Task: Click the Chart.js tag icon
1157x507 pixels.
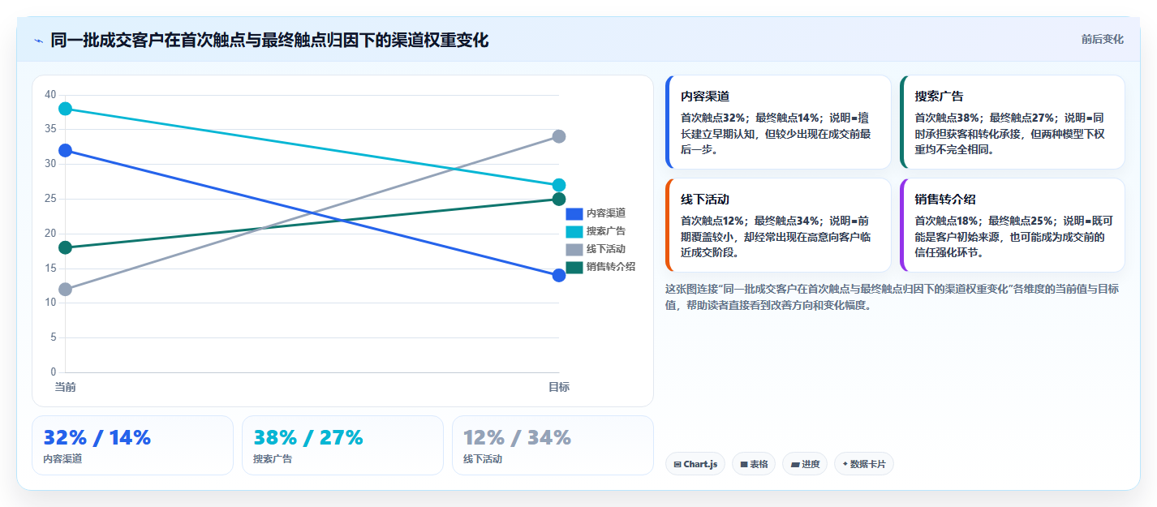Action: click(x=677, y=465)
